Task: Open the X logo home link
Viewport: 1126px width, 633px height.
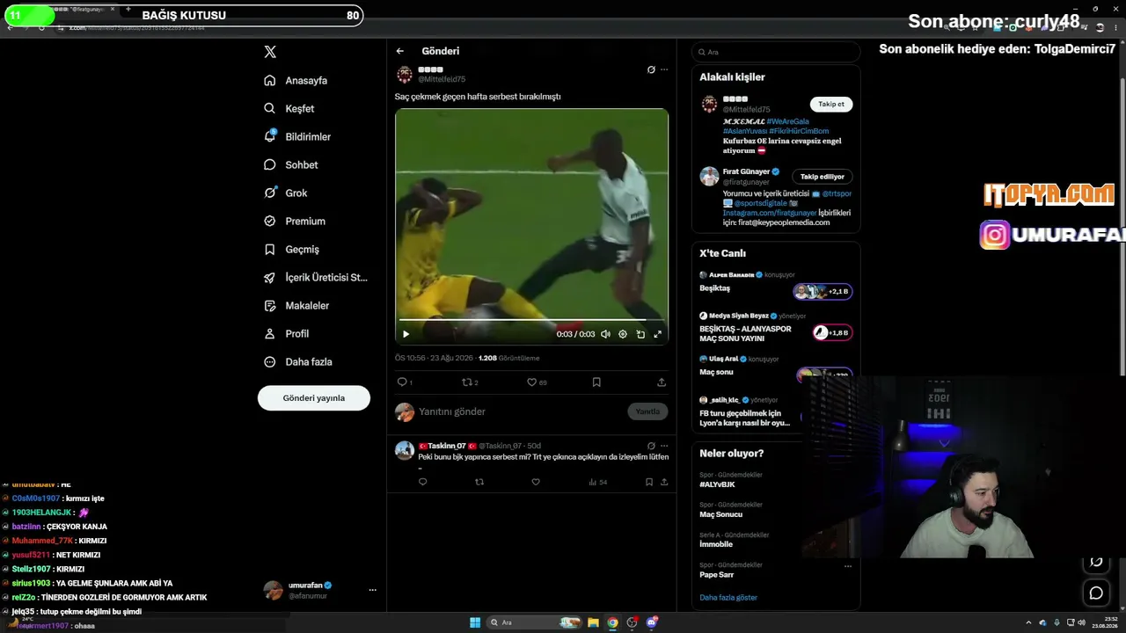Action: coord(270,52)
